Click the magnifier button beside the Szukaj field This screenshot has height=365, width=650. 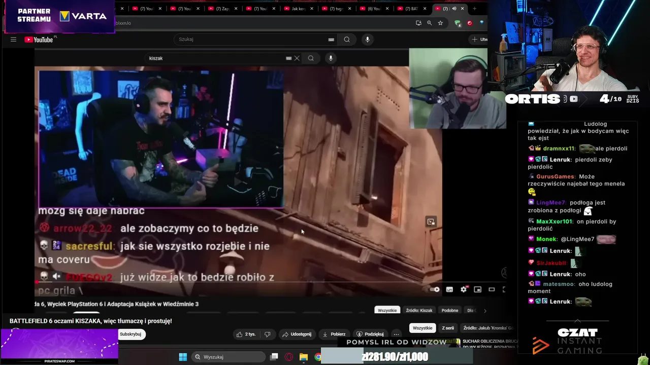(347, 40)
